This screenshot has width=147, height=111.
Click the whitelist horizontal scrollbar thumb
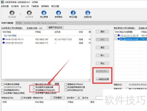click(x=29, y=80)
